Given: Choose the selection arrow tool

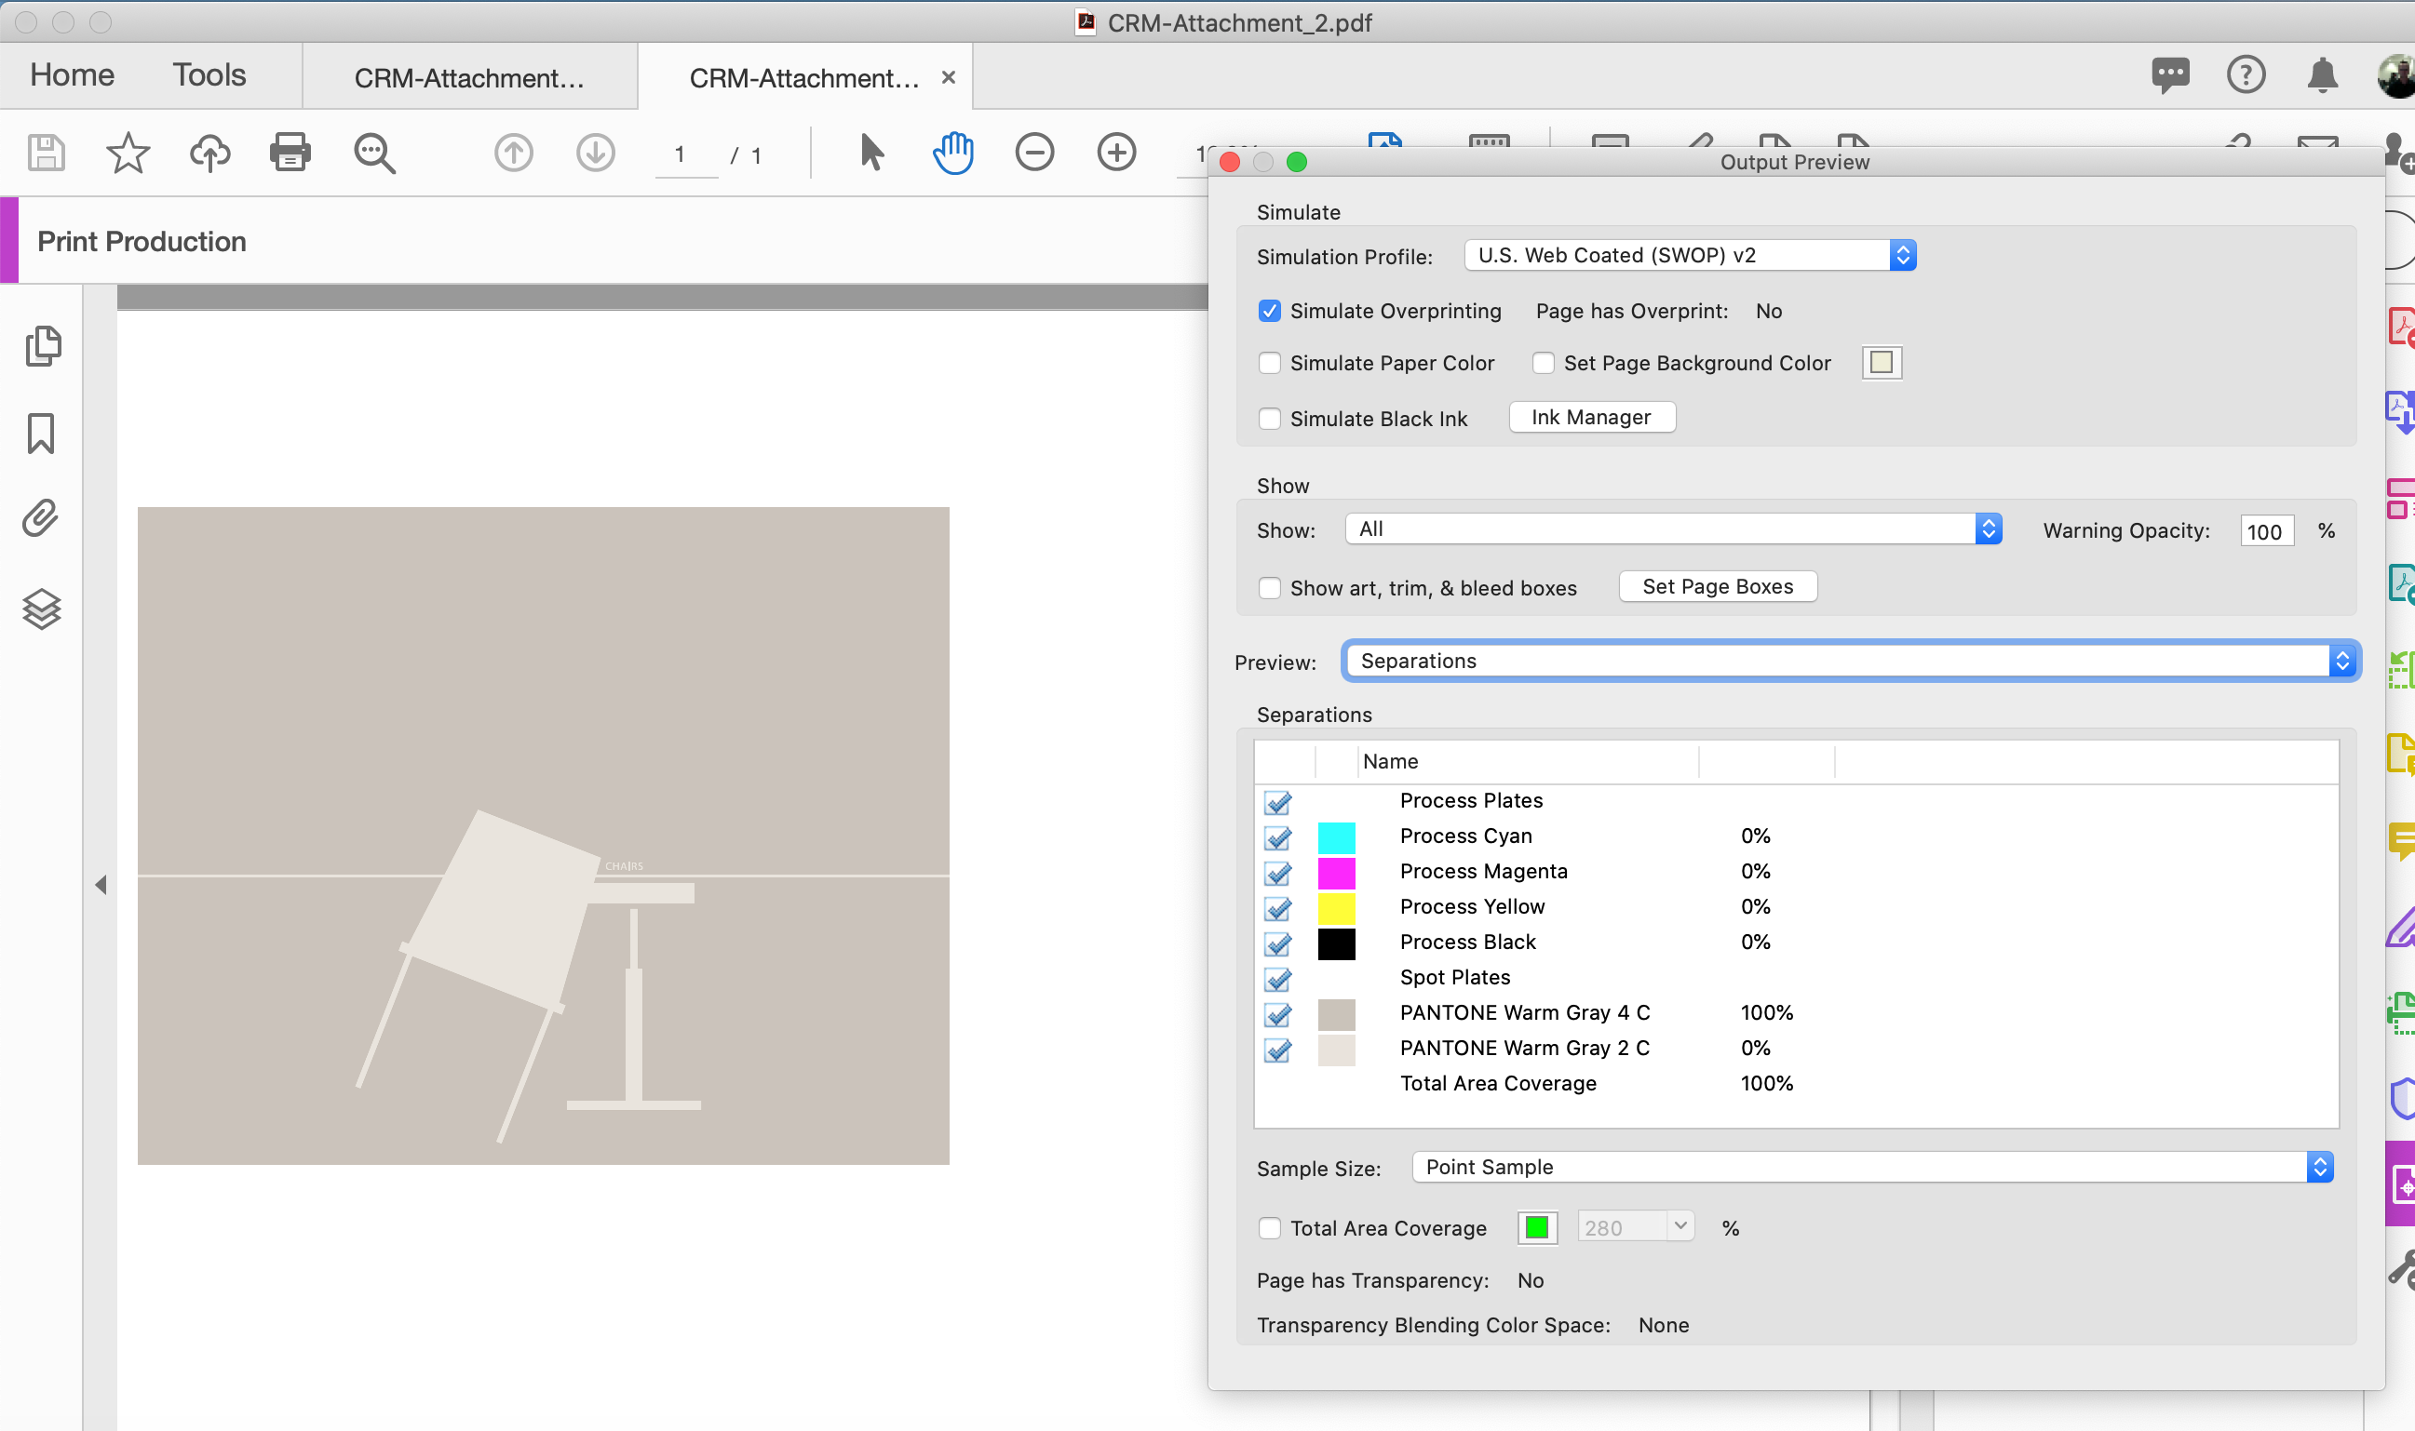Looking at the screenshot, I should (871, 153).
